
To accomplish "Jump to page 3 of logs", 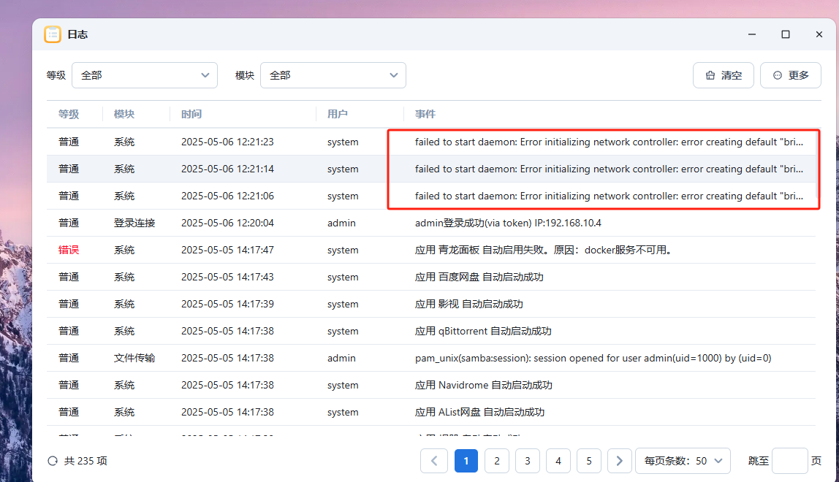I will coord(528,461).
